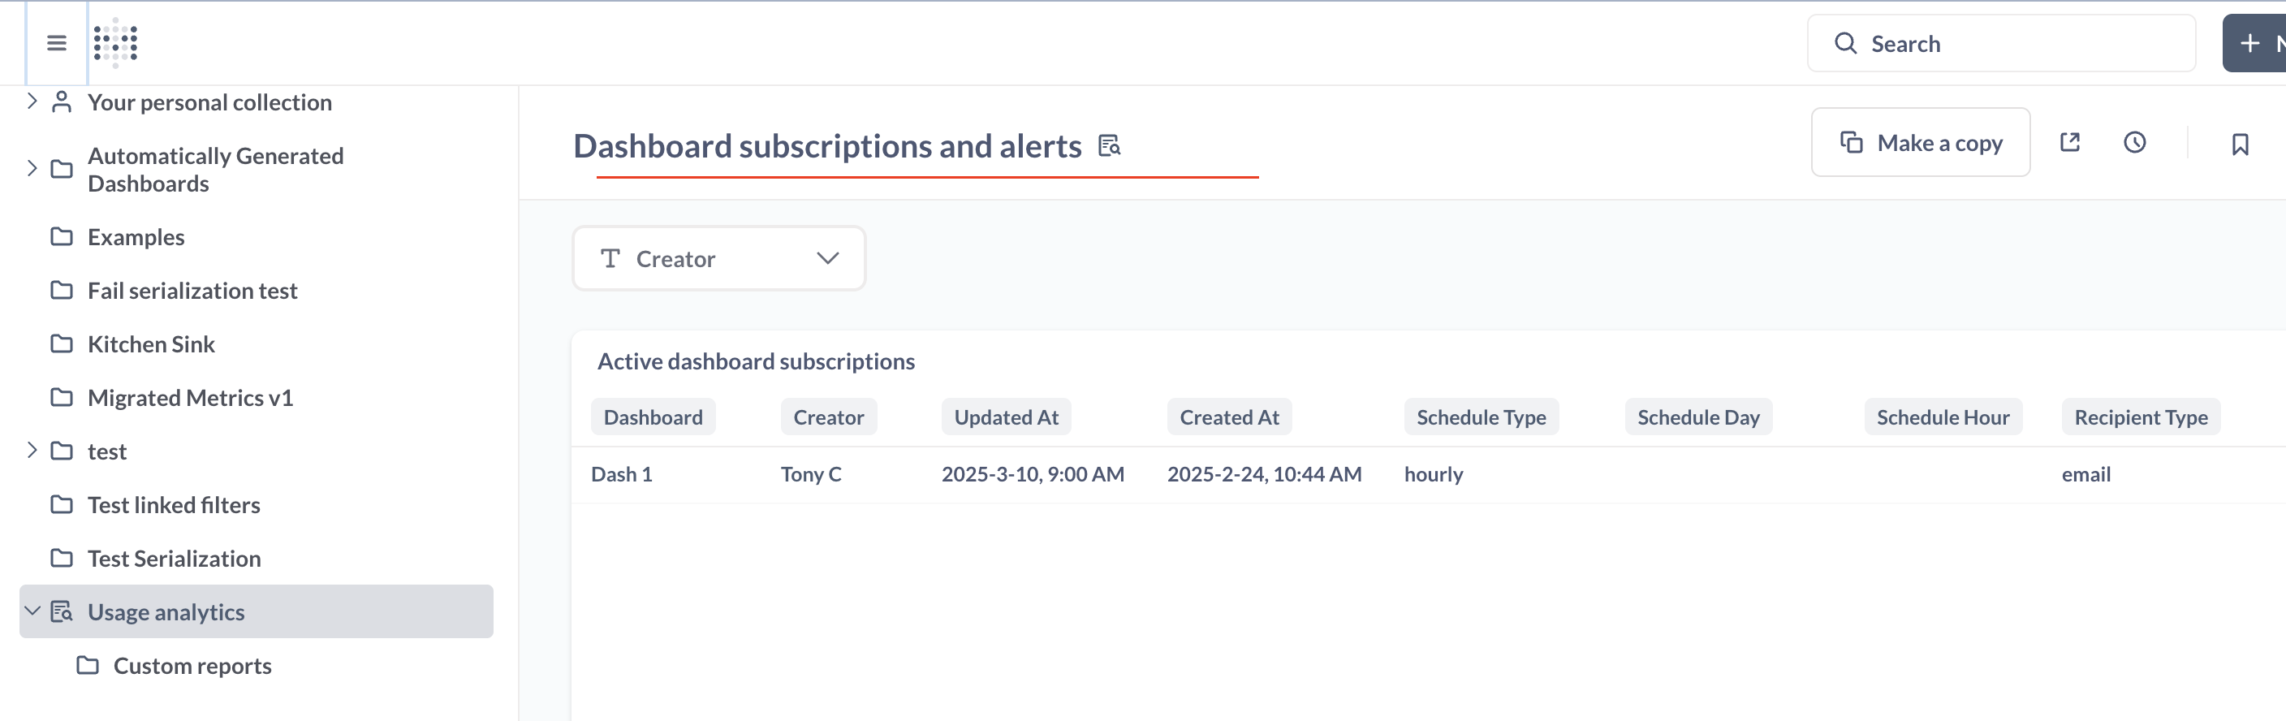The height and width of the screenshot is (721, 2286).
Task: Expand Automatically Generated Dashboards collection
Action: 32,168
